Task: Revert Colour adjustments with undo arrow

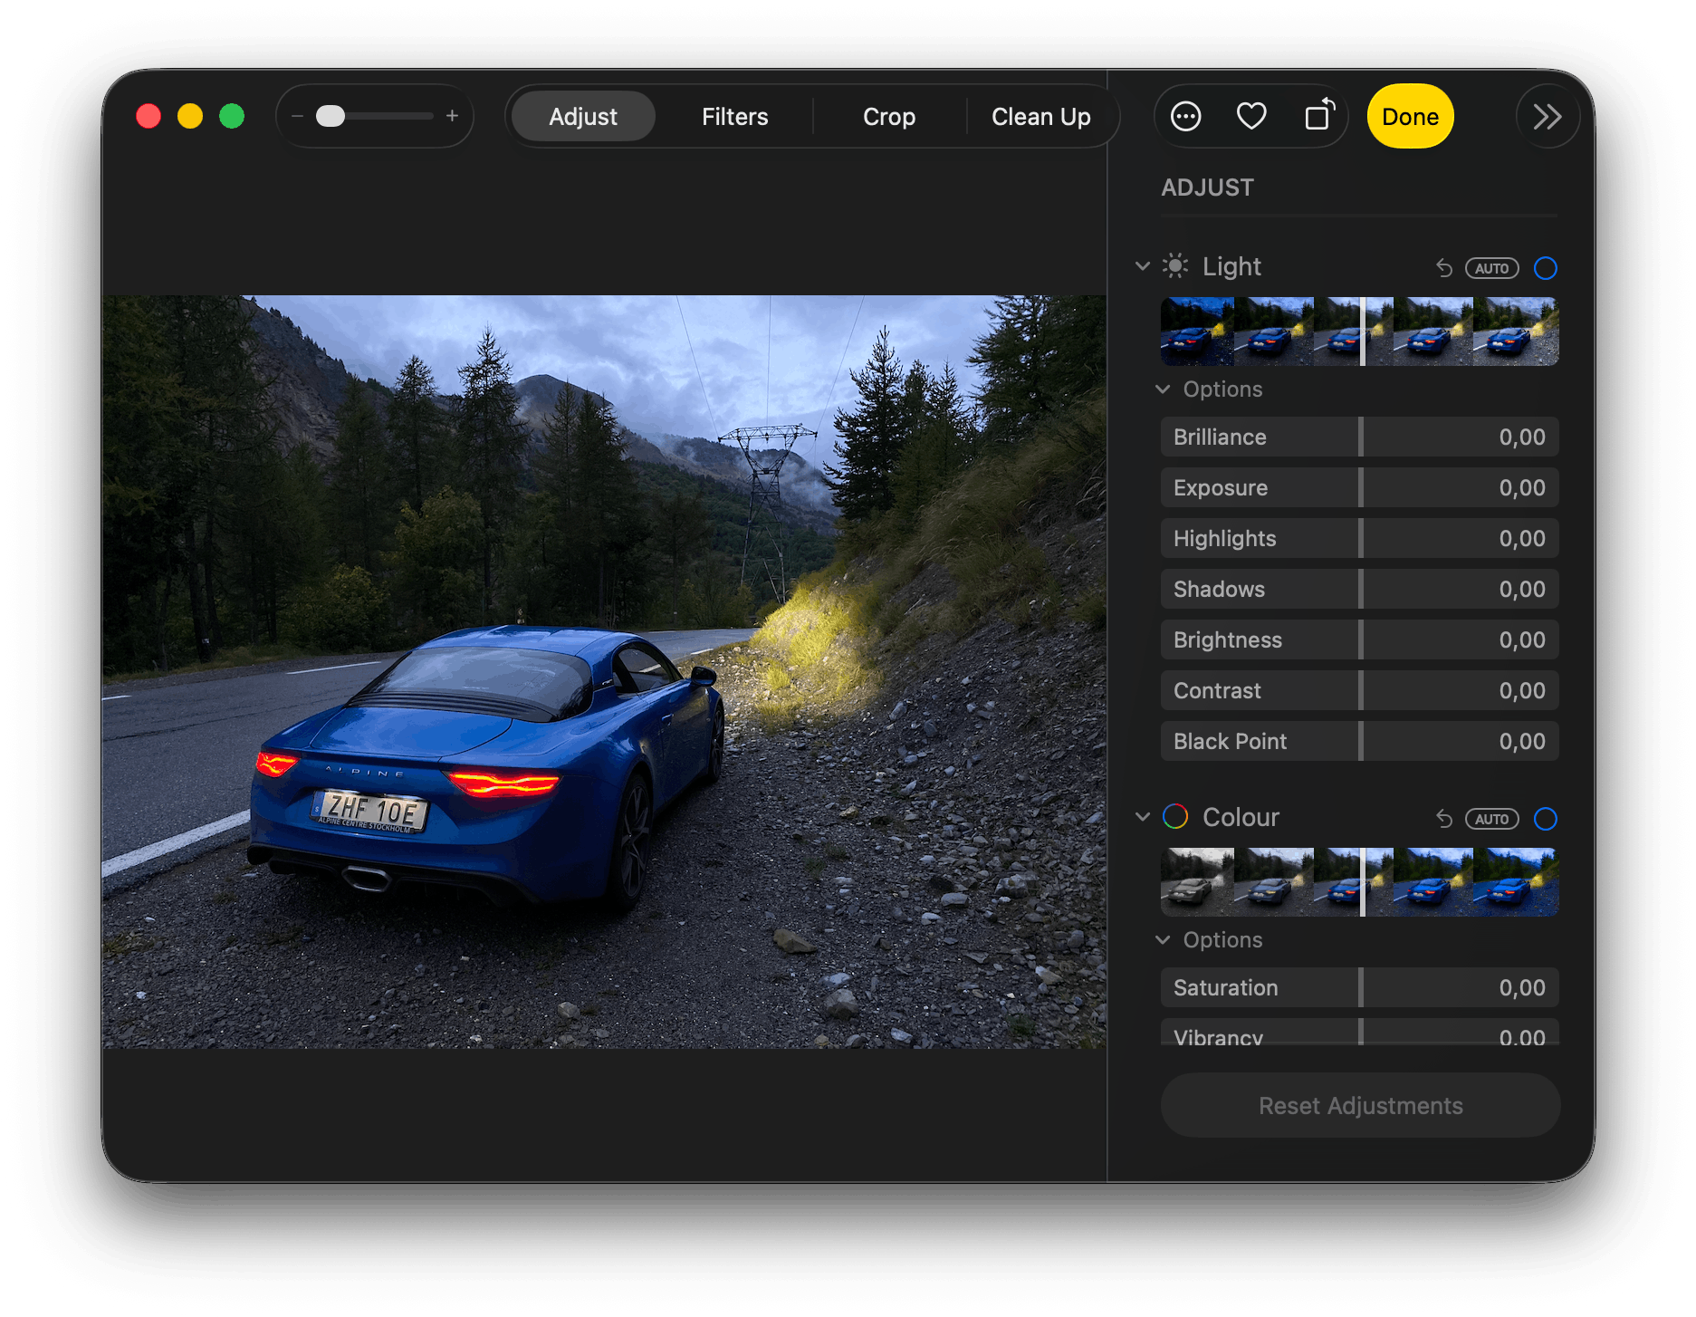Action: 1444,819
